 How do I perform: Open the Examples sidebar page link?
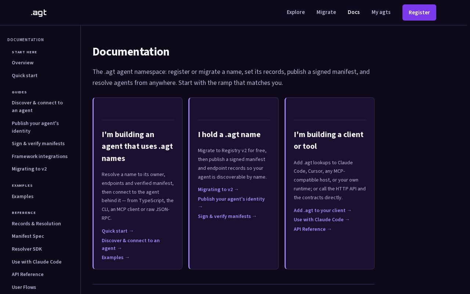coord(22,197)
